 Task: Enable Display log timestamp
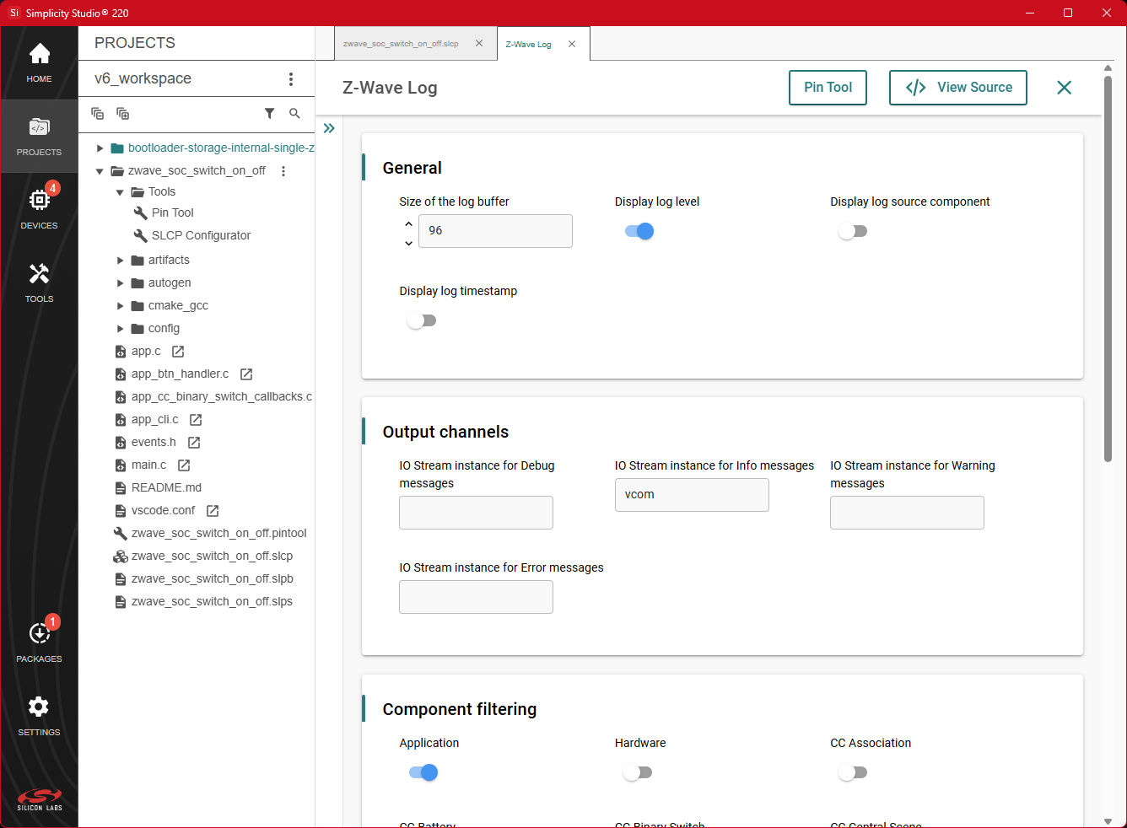(422, 320)
